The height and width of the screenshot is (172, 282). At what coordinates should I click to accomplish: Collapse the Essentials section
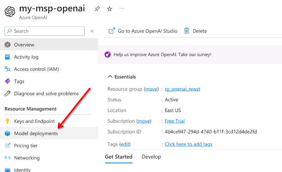(110, 77)
